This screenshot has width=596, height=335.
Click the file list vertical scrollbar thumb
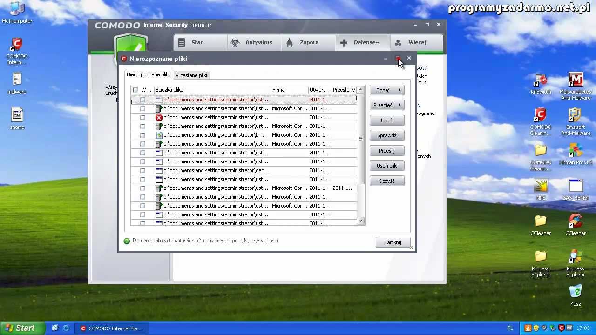click(x=360, y=138)
